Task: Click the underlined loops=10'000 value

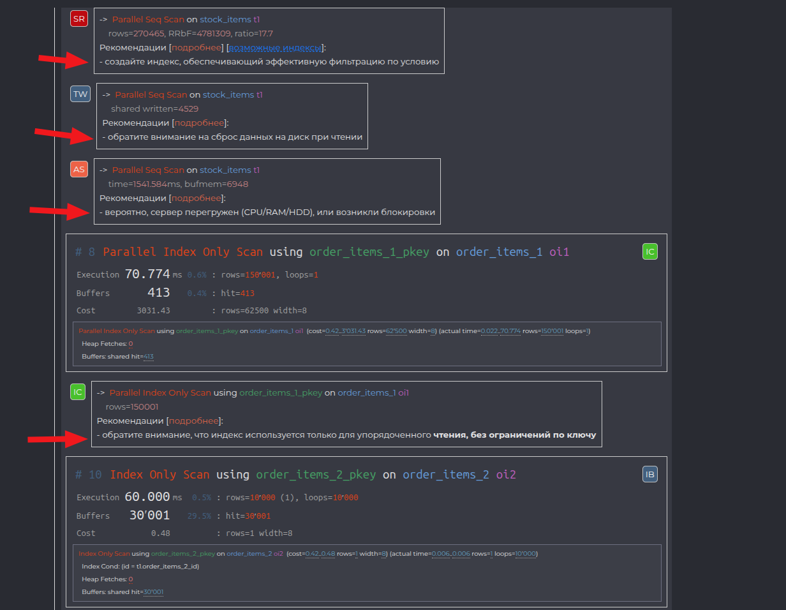Action: (x=524, y=553)
